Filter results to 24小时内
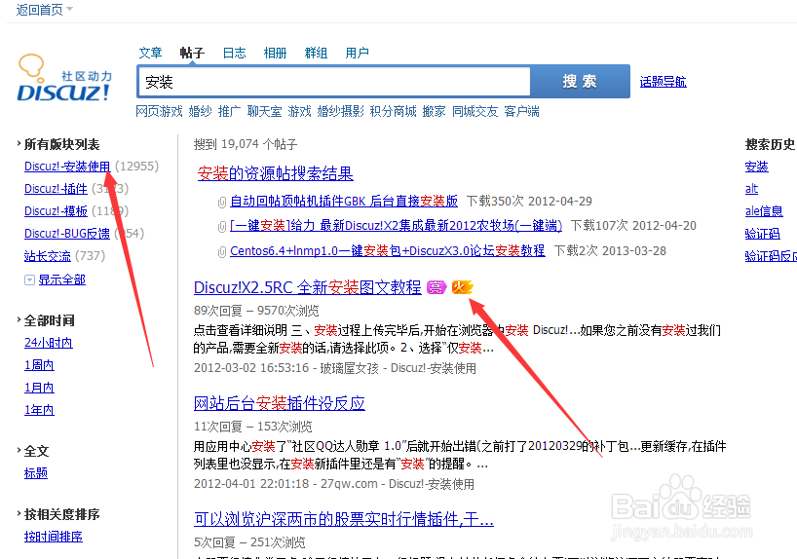This screenshot has width=797, height=559. (49, 343)
